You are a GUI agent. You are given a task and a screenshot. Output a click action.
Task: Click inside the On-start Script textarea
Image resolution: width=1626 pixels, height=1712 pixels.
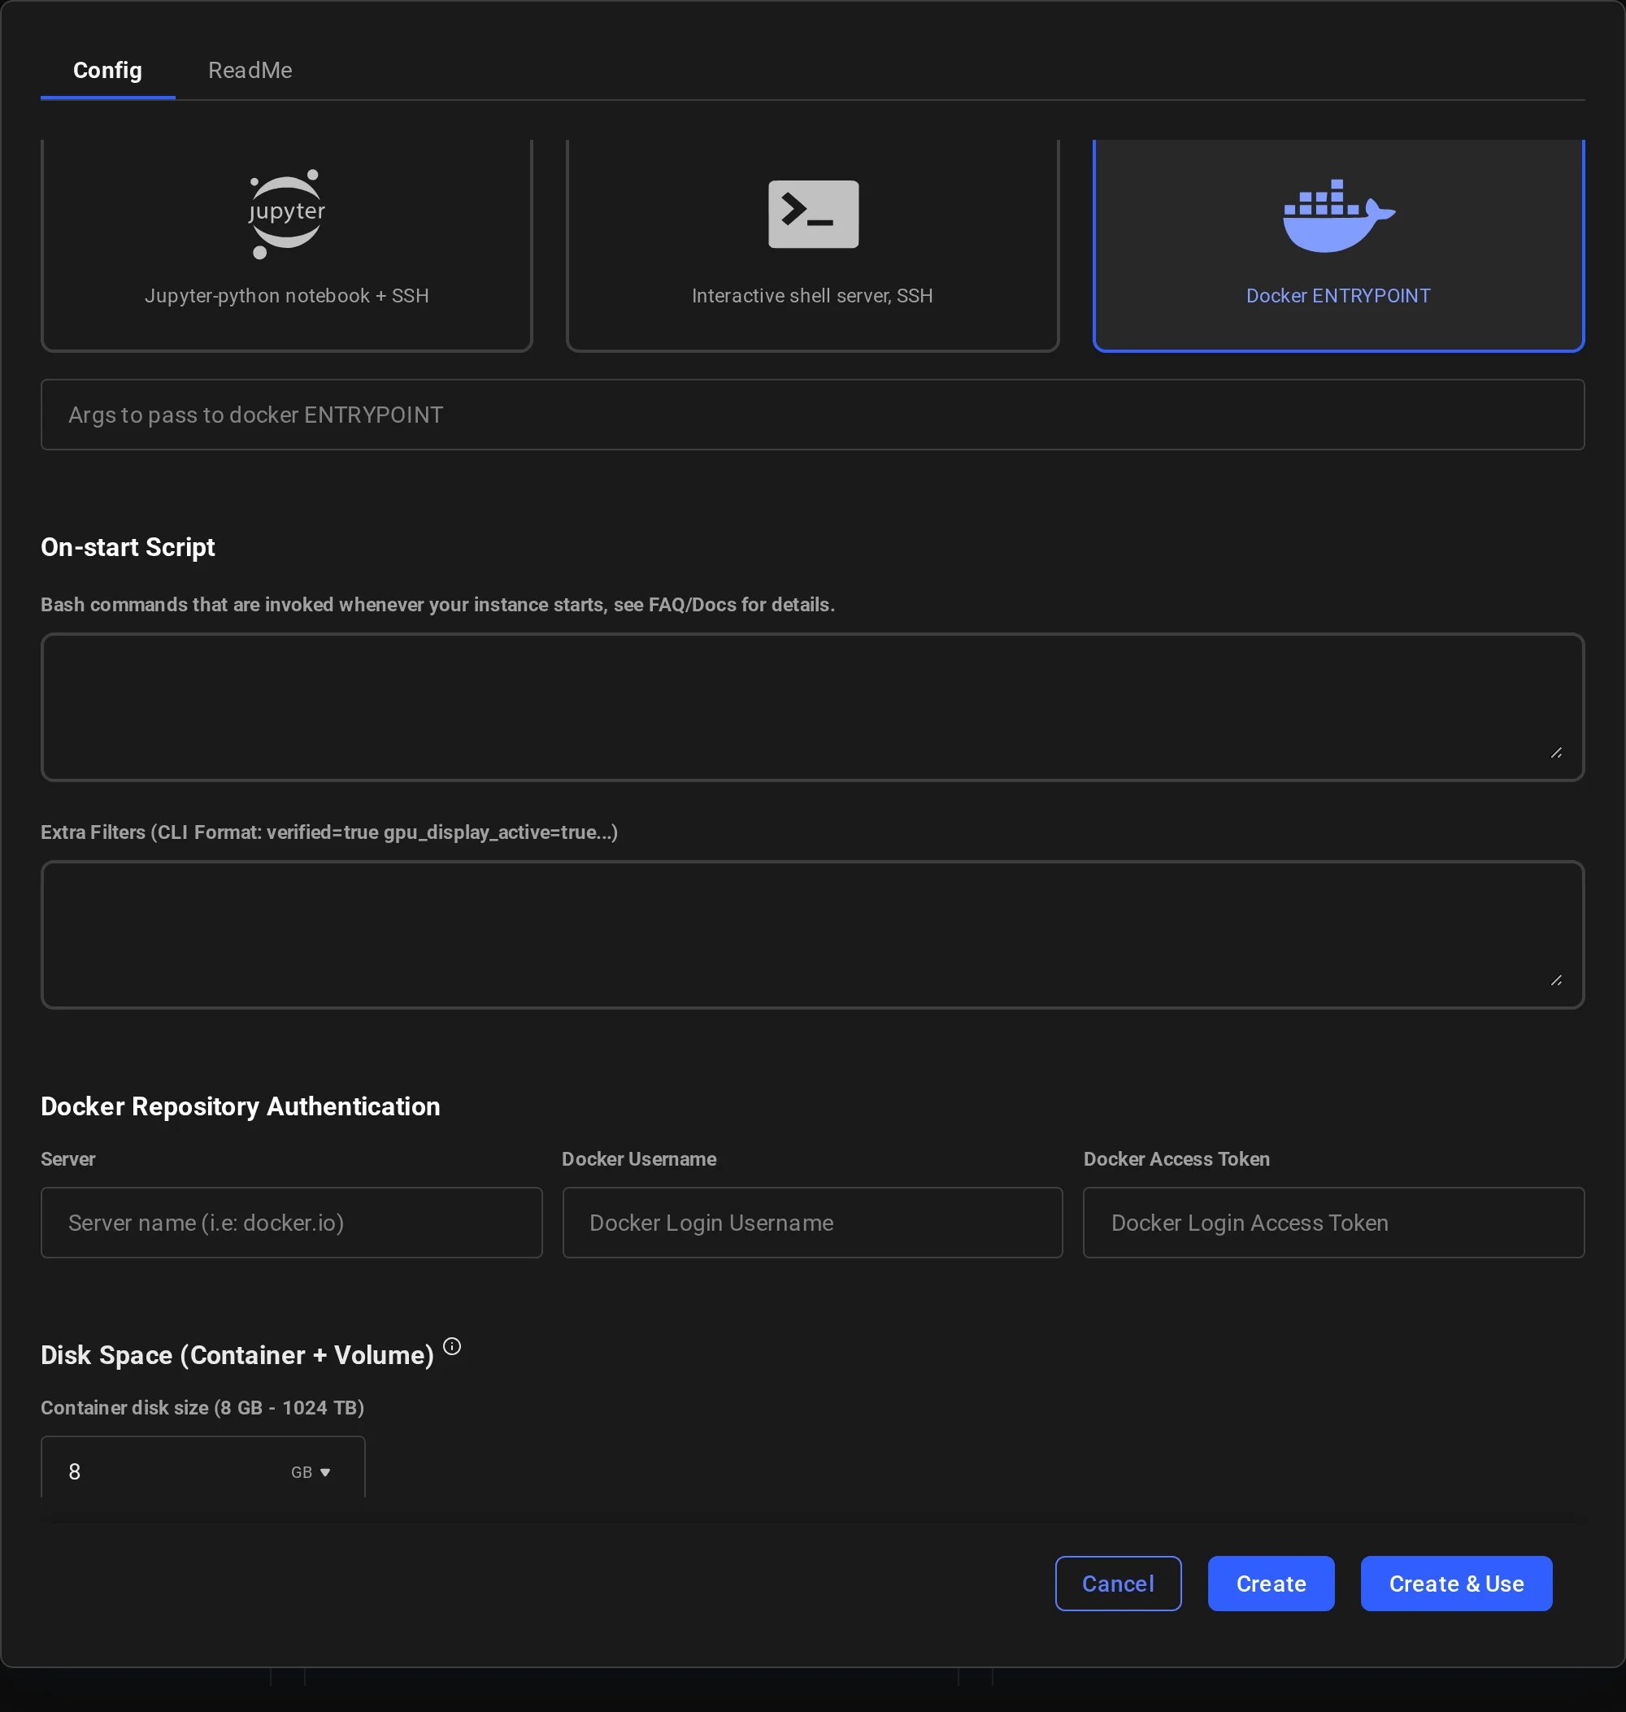tap(812, 706)
